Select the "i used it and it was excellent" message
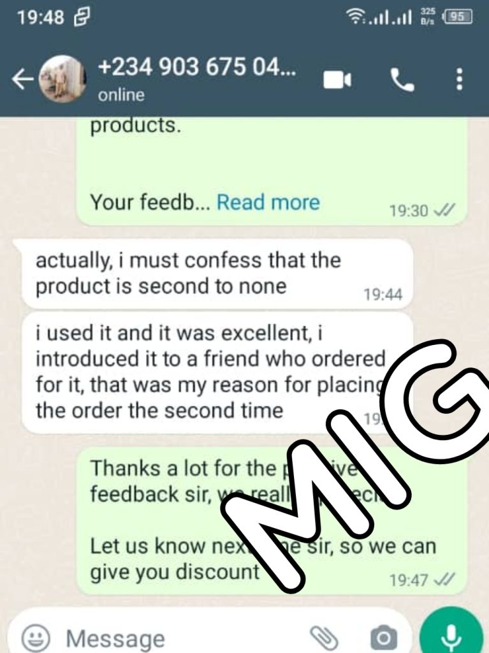 tap(217, 372)
